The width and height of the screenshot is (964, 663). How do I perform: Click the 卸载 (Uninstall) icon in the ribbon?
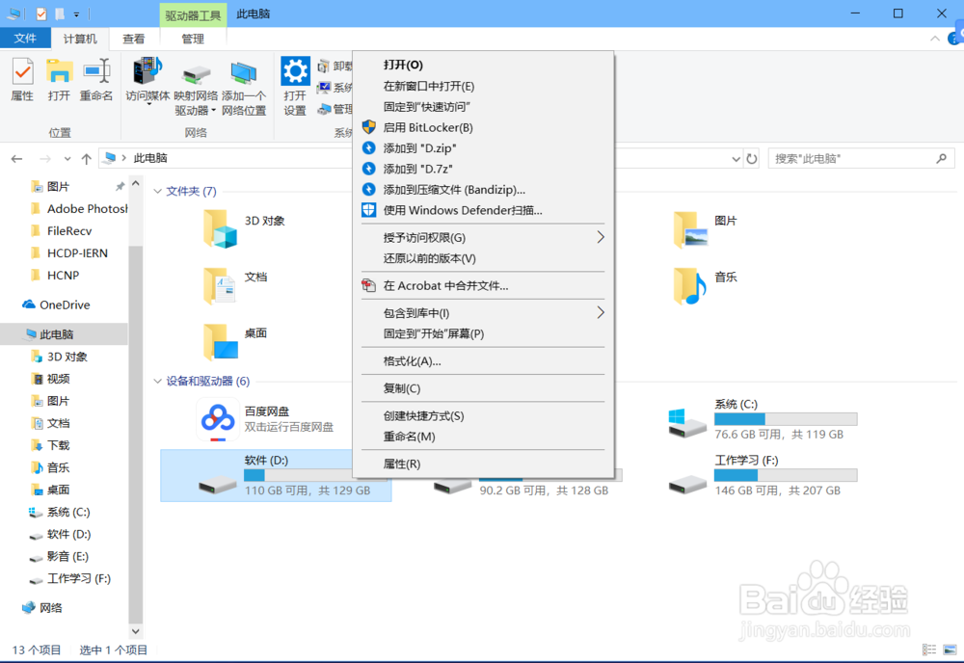coord(327,65)
